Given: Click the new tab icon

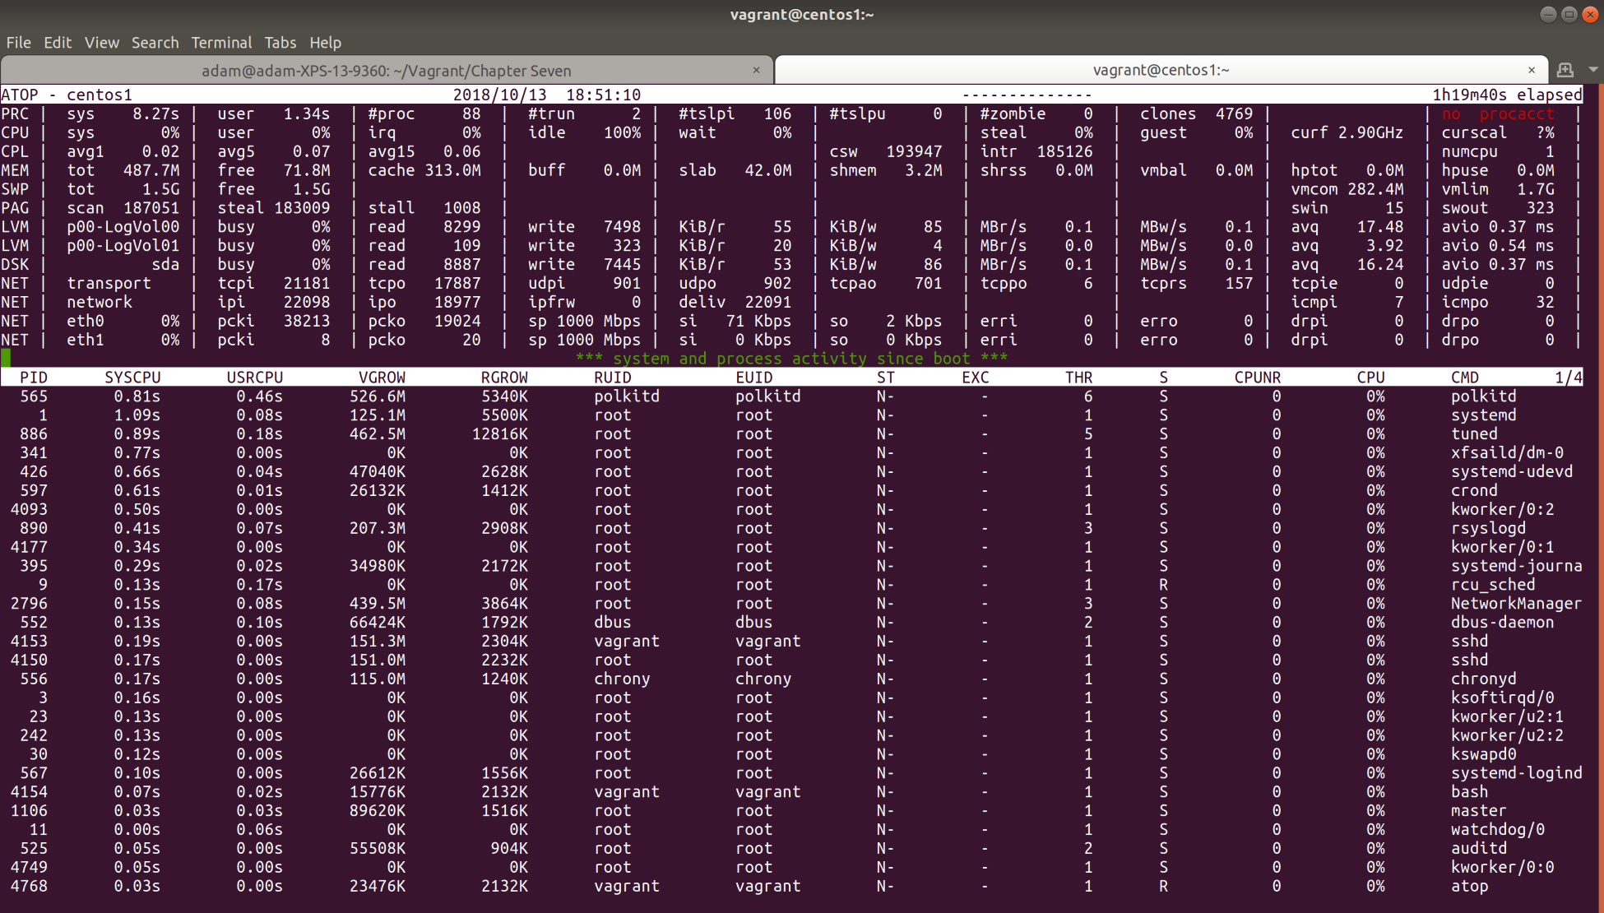Looking at the screenshot, I should (1565, 70).
